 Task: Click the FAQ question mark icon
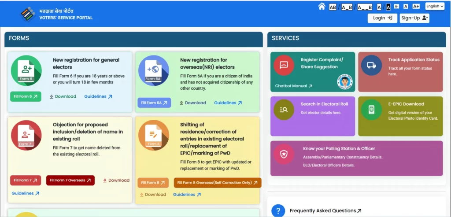(278, 211)
